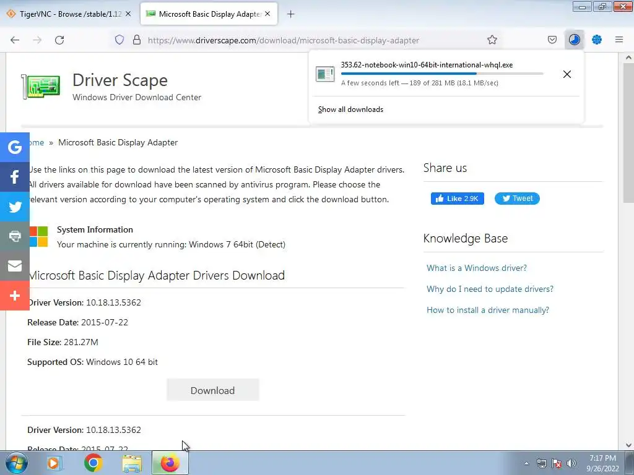Click the Driver Scape site title

pyautogui.click(x=120, y=80)
